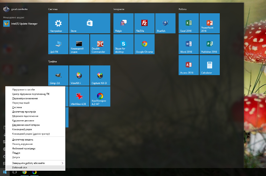
Task: Launch Excel 2016 tile
Action: pos(189,23)
